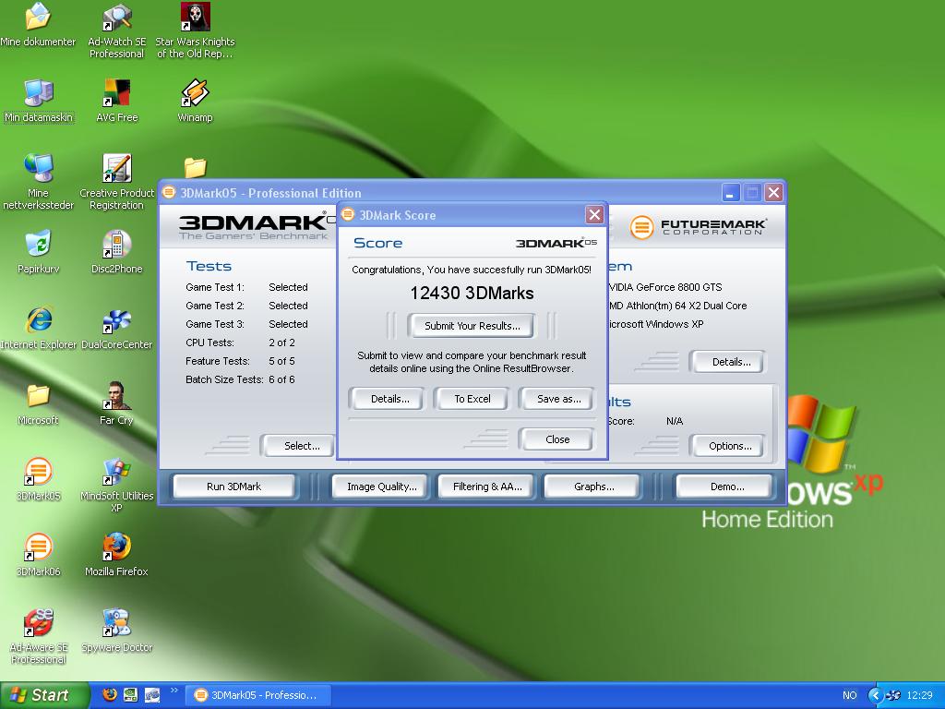Click the fan tray icon beside clock
Viewport: 945px width, 709px height.
click(893, 695)
